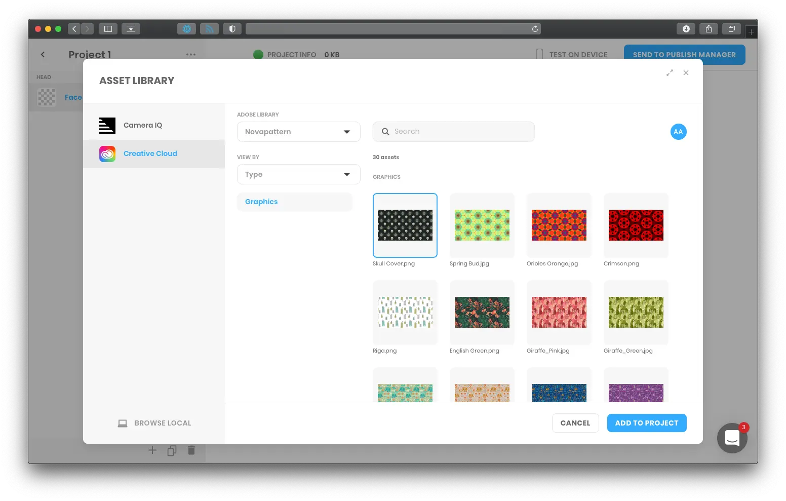Delete the layer with the trash icon
This screenshot has width=786, height=501.
[x=191, y=450]
